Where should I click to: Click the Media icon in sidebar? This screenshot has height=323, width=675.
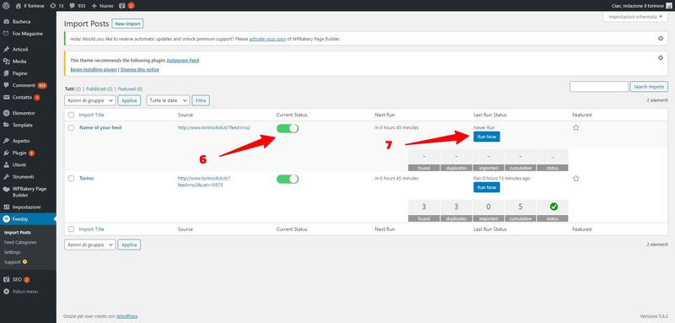click(x=6, y=62)
